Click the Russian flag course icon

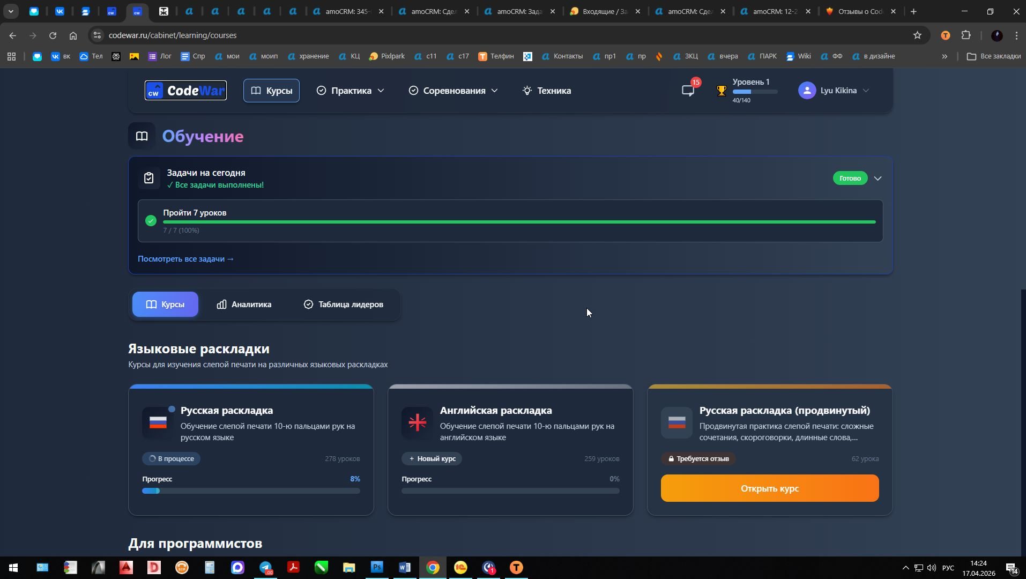[x=158, y=423]
